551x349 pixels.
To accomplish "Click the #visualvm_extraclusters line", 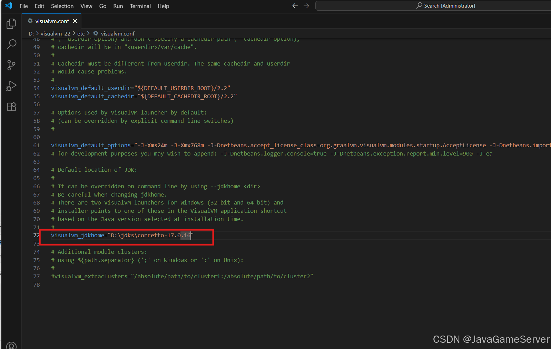I will click(182, 276).
